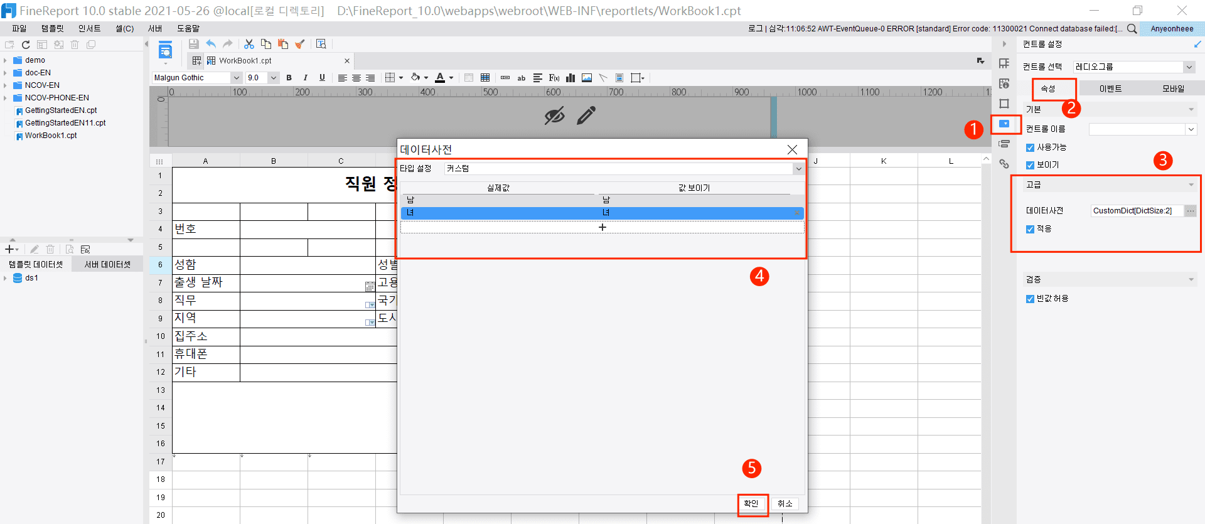
Task: Open the Cell Attributes panel icon
Action: [x=1004, y=83]
